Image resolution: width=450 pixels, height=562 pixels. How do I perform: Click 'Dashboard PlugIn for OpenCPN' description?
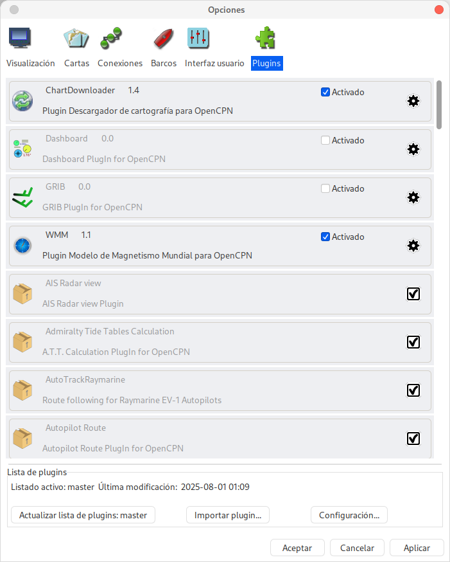104,159
